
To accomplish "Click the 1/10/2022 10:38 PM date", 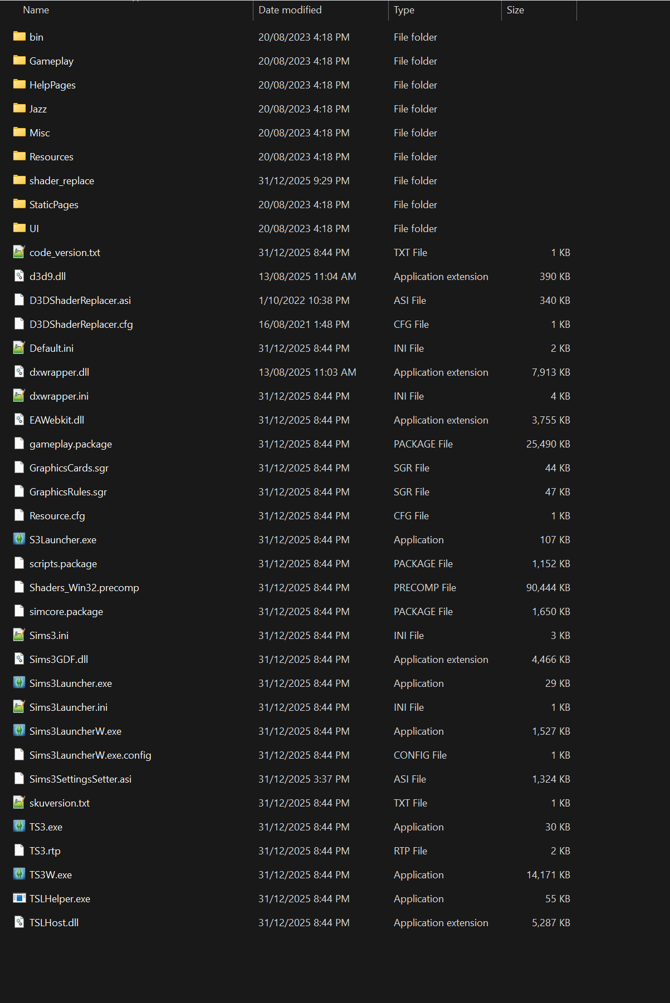I will point(304,301).
